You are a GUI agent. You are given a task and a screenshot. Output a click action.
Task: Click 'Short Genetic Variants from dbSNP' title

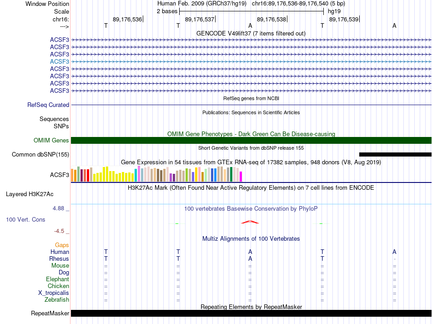click(251, 148)
